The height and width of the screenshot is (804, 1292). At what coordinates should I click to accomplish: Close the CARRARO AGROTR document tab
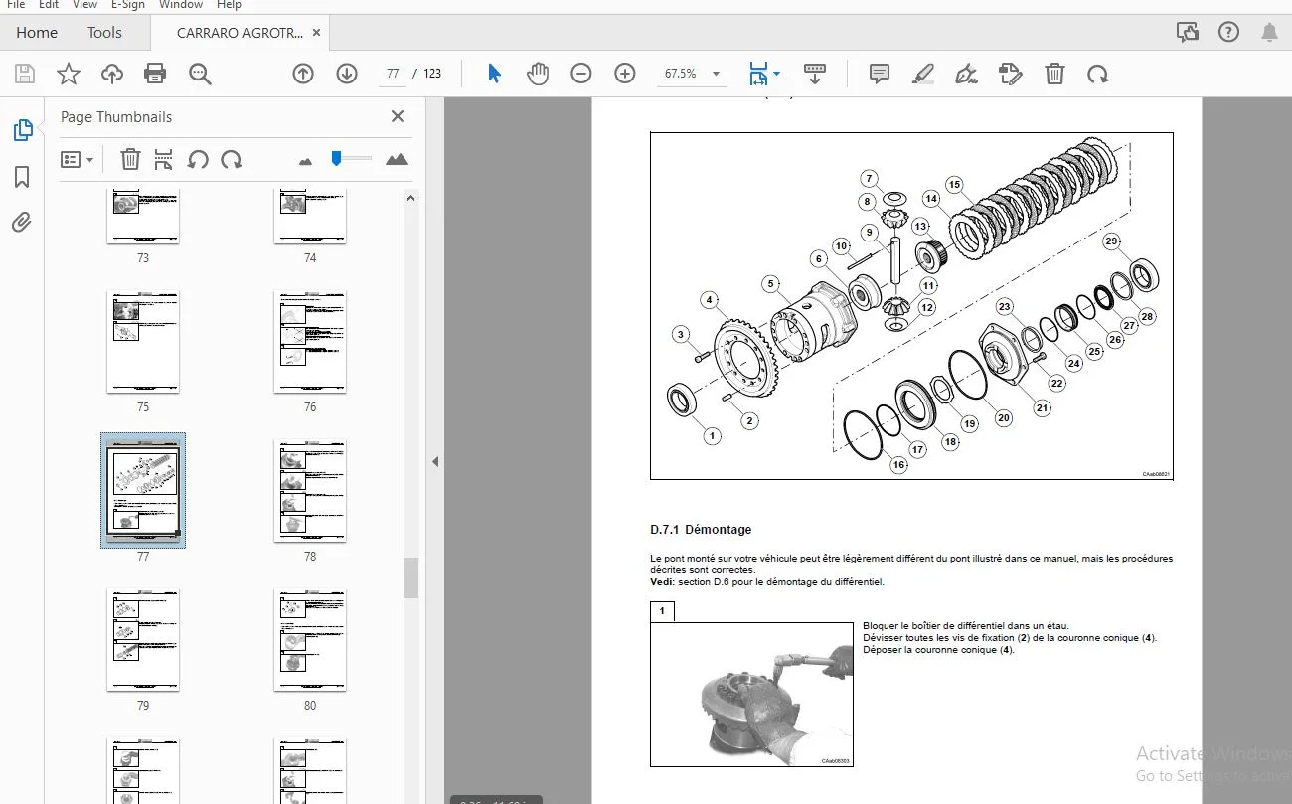coord(317,32)
